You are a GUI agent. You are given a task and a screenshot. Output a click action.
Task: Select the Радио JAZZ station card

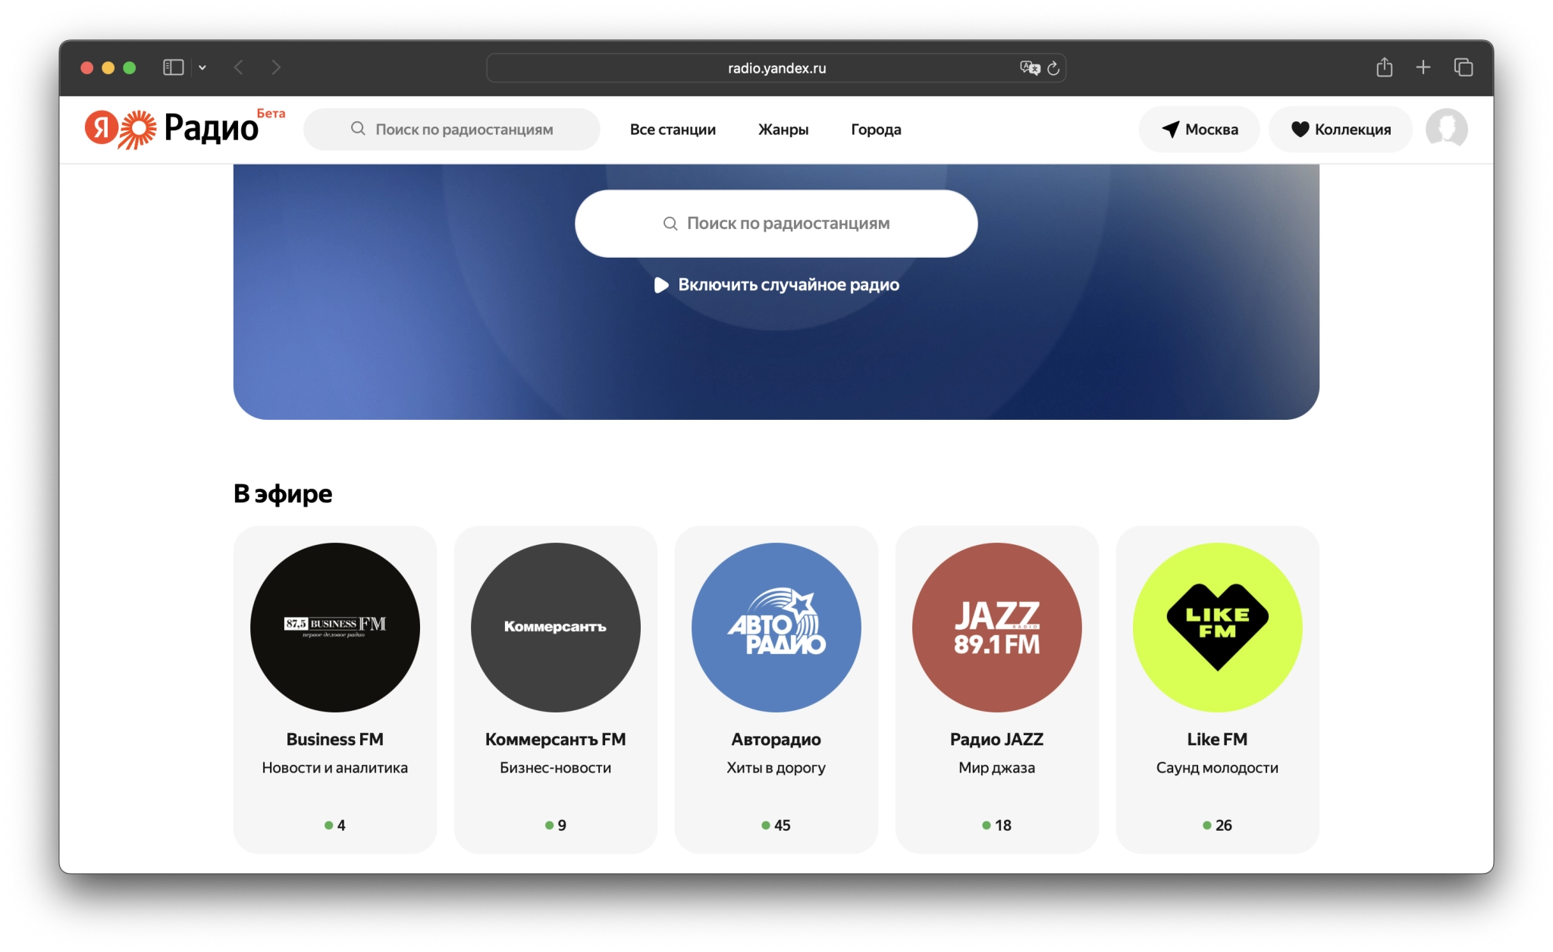[x=996, y=689]
